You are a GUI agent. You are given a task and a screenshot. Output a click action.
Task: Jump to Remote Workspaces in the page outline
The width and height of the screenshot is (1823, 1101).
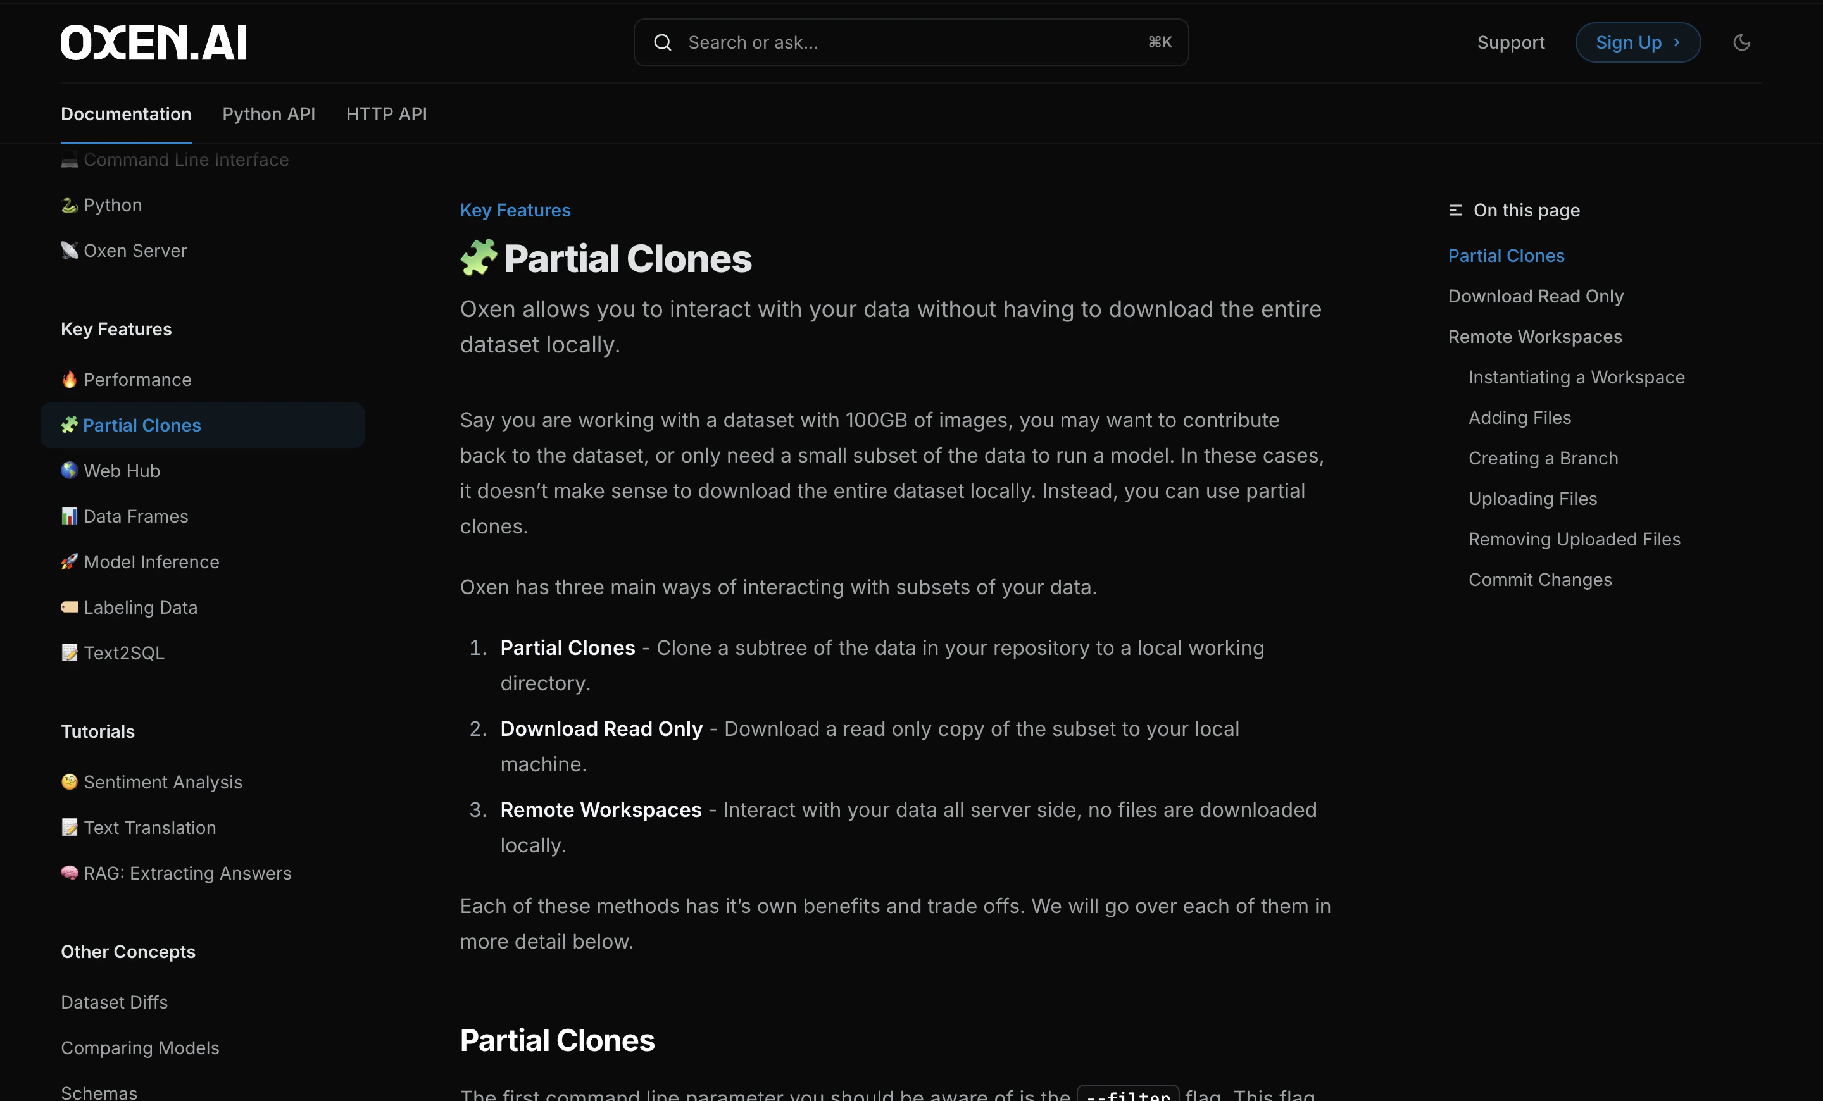(1534, 337)
